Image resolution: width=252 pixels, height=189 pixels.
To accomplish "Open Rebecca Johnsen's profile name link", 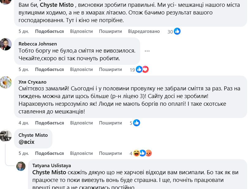I will coord(38,44).
